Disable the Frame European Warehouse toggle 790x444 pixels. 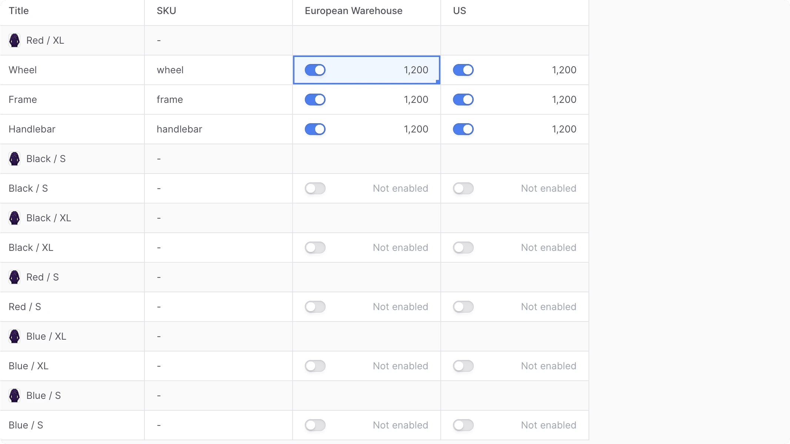coord(315,100)
